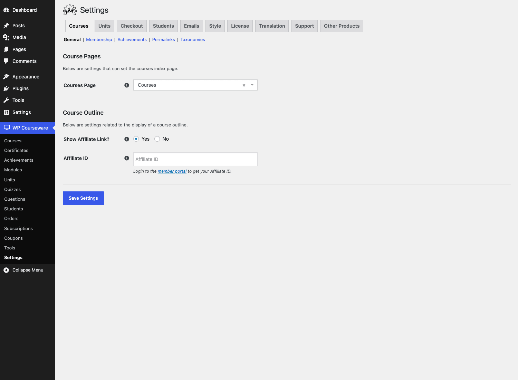This screenshot has height=380, width=518.
Task: Click the Collapse Menu arrow icon
Action: pos(6,270)
